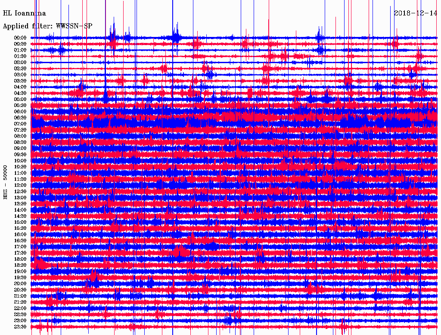The image size is (441, 335).
Task: Select the 19:00 time row label
Action: click(x=20, y=271)
